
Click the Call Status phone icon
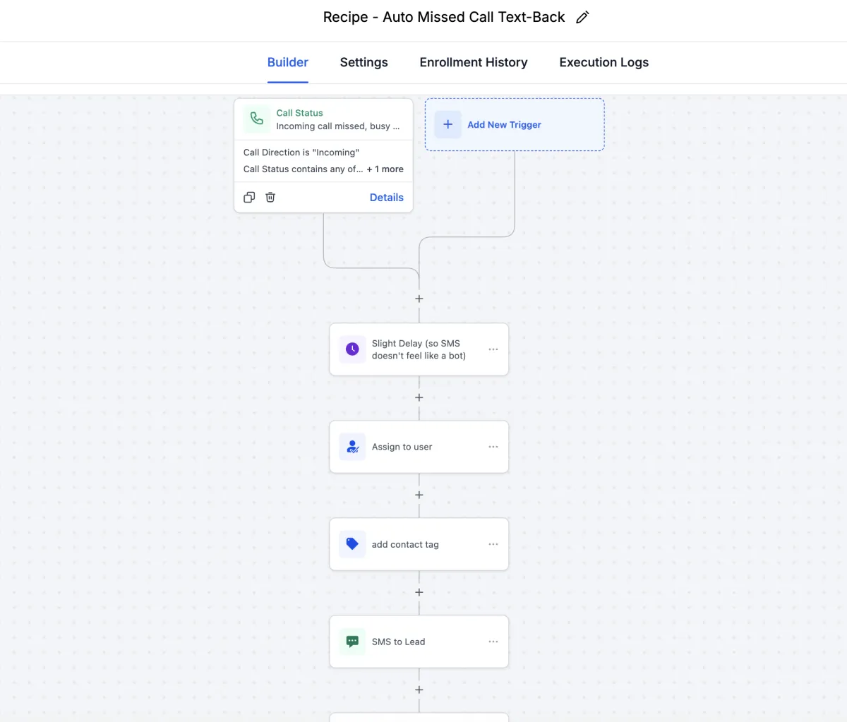256,119
